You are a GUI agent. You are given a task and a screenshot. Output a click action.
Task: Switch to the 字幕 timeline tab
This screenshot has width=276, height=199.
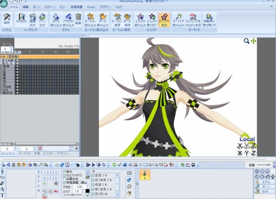37,154
